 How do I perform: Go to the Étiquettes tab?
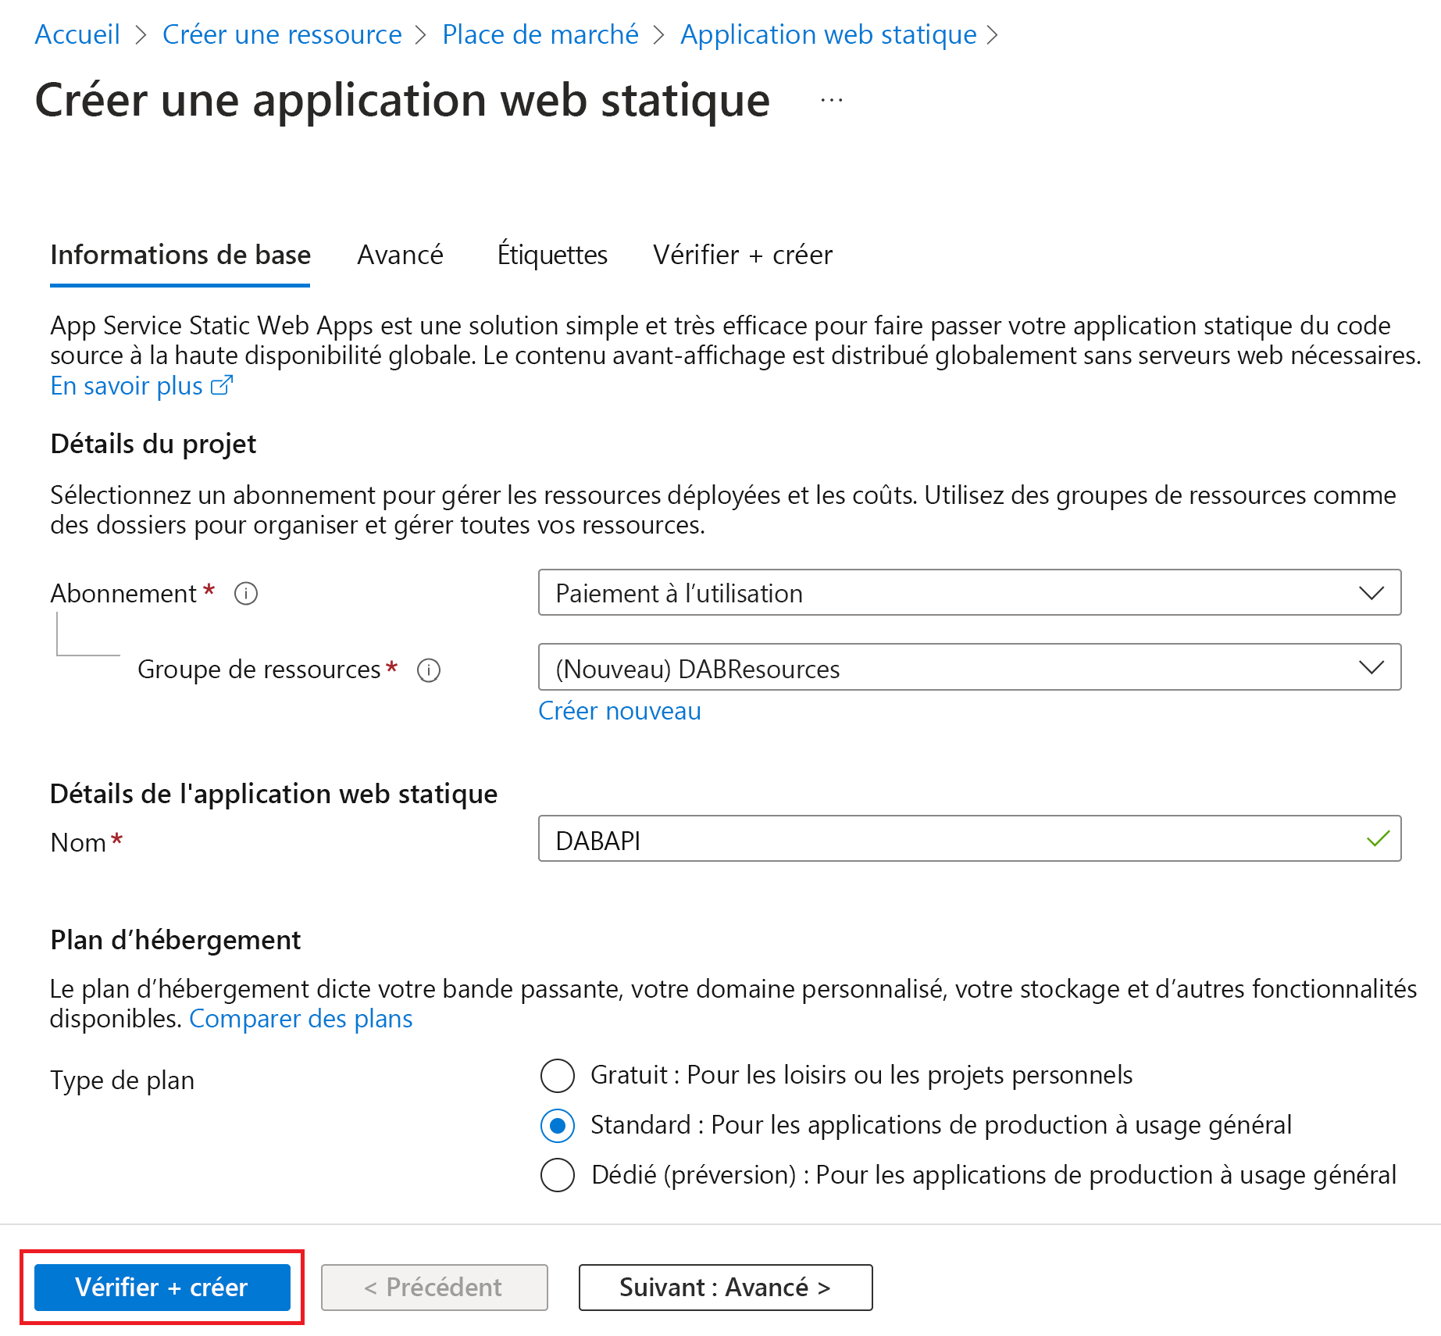click(x=552, y=255)
